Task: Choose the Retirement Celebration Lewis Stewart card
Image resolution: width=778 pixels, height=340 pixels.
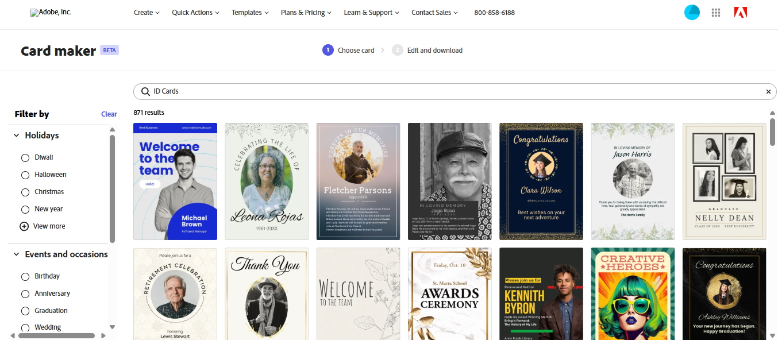Action: coord(175,294)
